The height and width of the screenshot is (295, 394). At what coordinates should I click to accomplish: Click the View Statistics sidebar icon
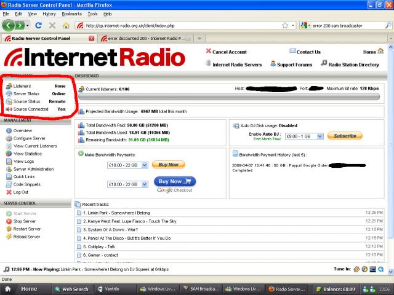pos(8,154)
